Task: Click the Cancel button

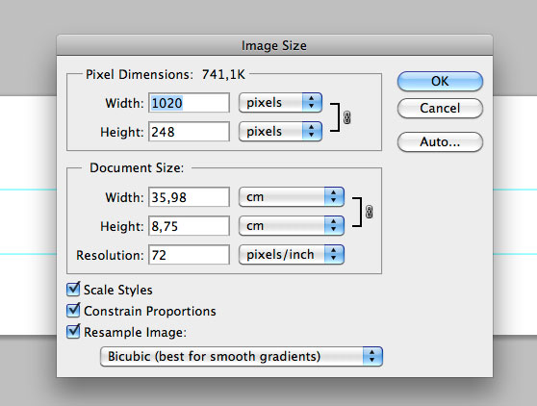Action: 440,108
